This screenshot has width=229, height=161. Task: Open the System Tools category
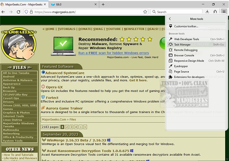click(13, 141)
